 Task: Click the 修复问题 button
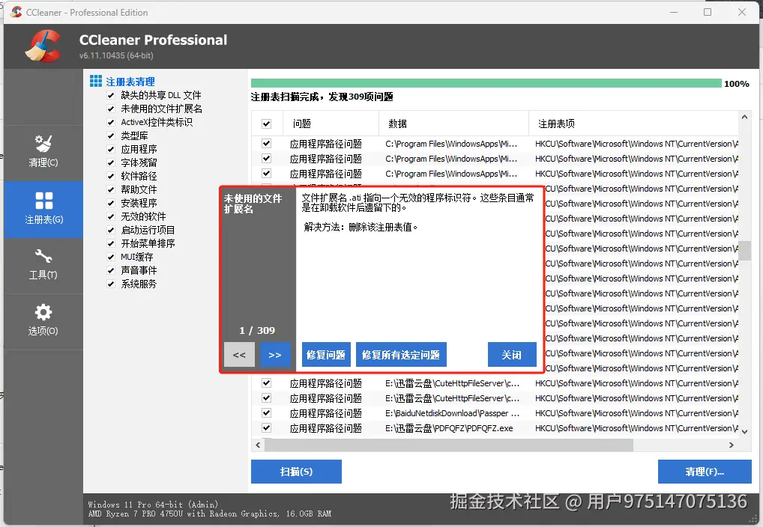pos(326,355)
